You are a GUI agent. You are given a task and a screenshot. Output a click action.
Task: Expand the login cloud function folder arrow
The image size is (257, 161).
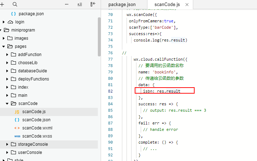[x=4, y=22]
